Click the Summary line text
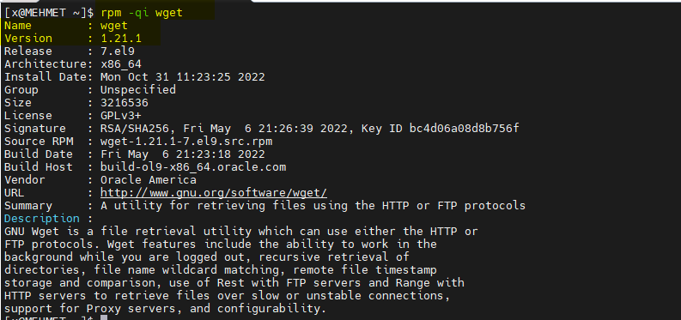The height and width of the screenshot is (320, 681). pyautogui.click(x=313, y=206)
